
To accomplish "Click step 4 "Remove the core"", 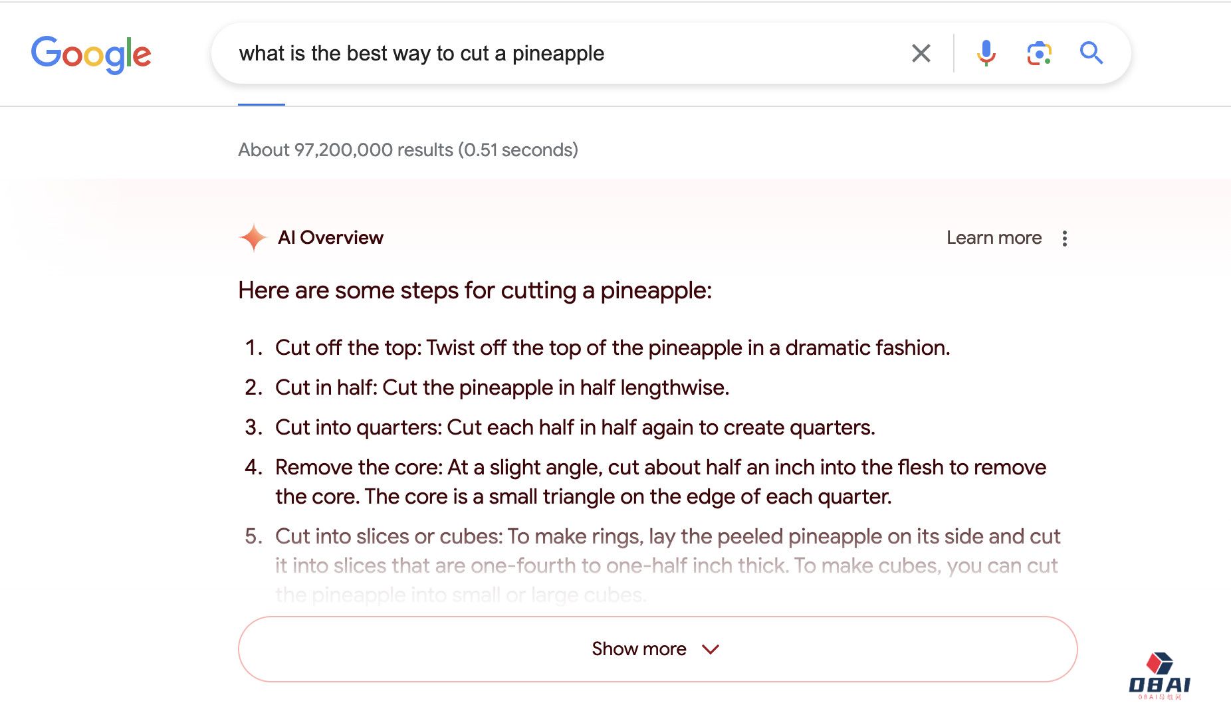I will click(660, 468).
